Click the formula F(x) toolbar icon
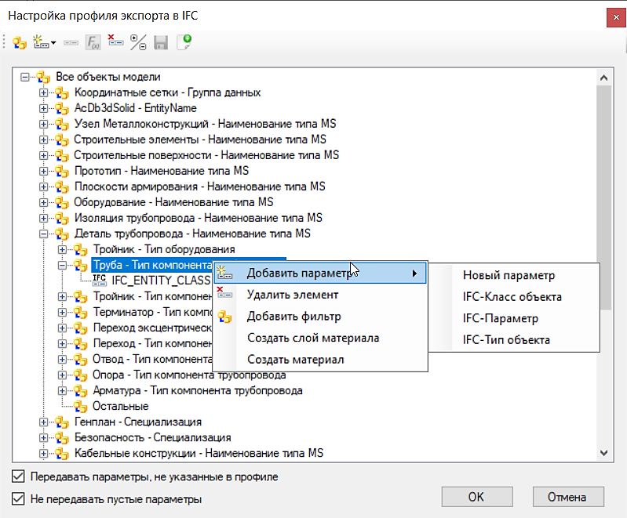The width and height of the screenshot is (627, 518). (93, 42)
